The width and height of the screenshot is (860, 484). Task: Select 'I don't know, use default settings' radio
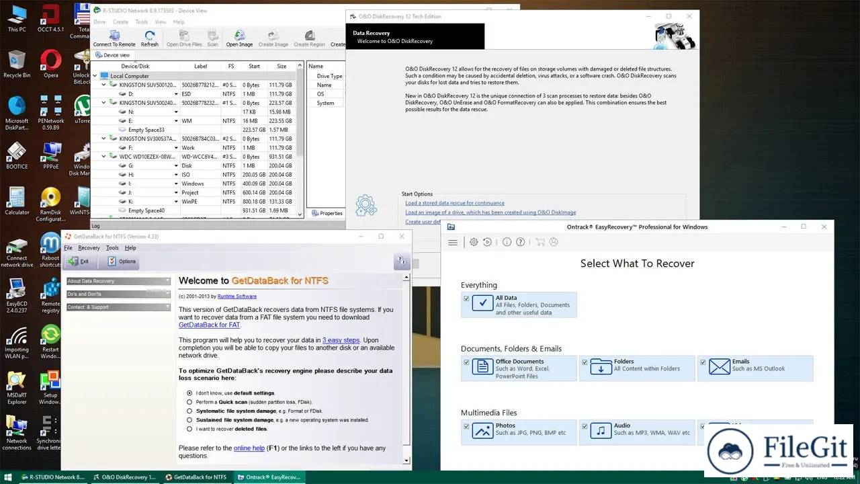click(189, 393)
